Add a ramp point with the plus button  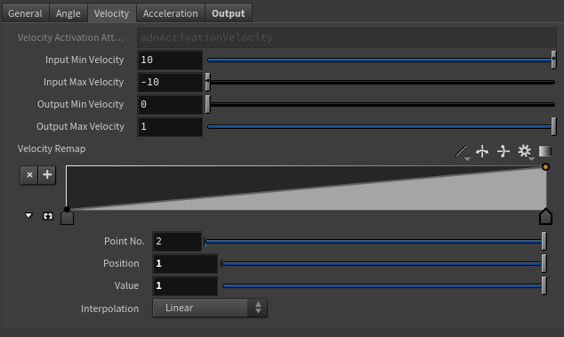tap(47, 175)
